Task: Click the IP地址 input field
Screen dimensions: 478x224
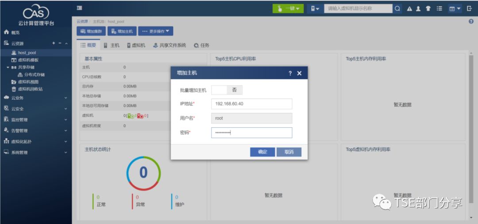Action: 252,104
